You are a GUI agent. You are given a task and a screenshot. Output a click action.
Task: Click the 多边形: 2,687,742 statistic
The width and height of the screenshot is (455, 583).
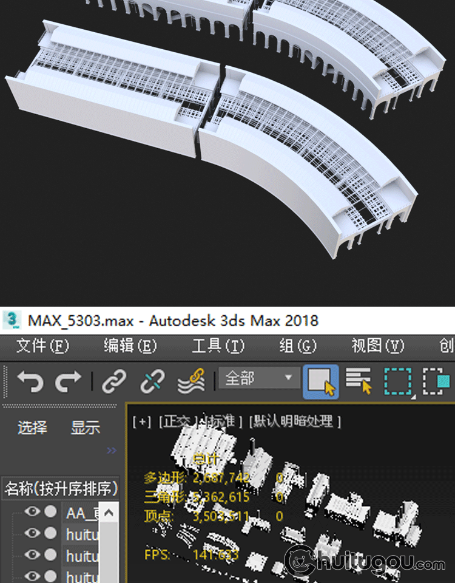click(196, 478)
